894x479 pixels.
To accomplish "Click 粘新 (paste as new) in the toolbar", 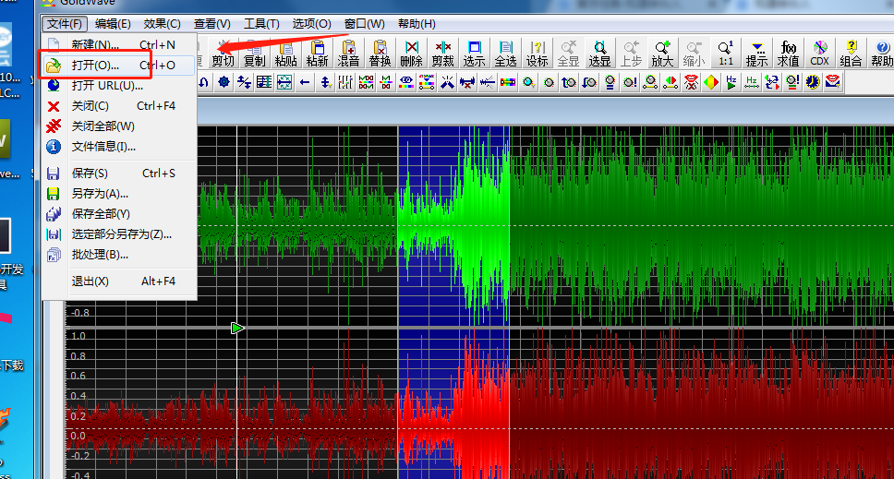I will click(317, 53).
